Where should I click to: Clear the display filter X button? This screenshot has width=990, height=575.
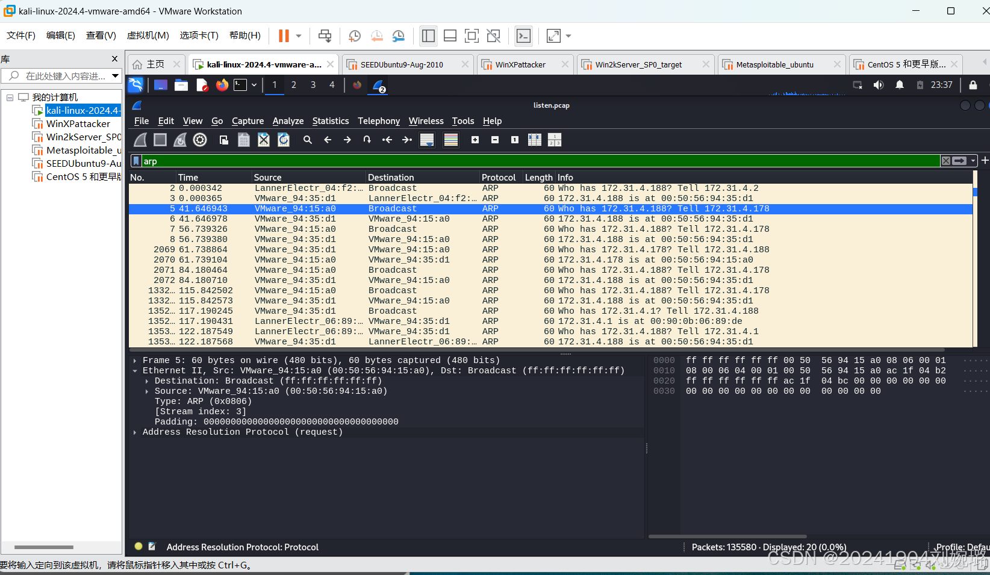[946, 161]
